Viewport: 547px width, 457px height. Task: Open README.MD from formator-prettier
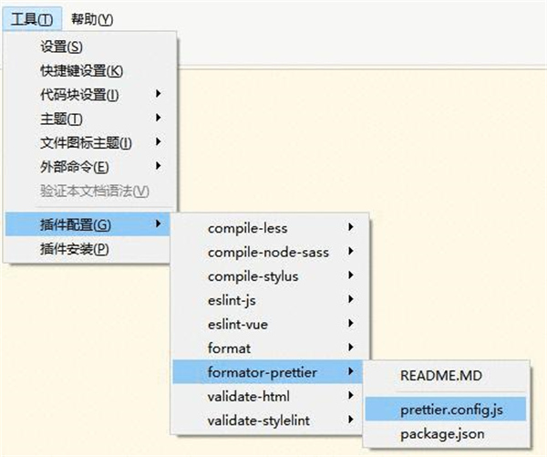pos(446,376)
